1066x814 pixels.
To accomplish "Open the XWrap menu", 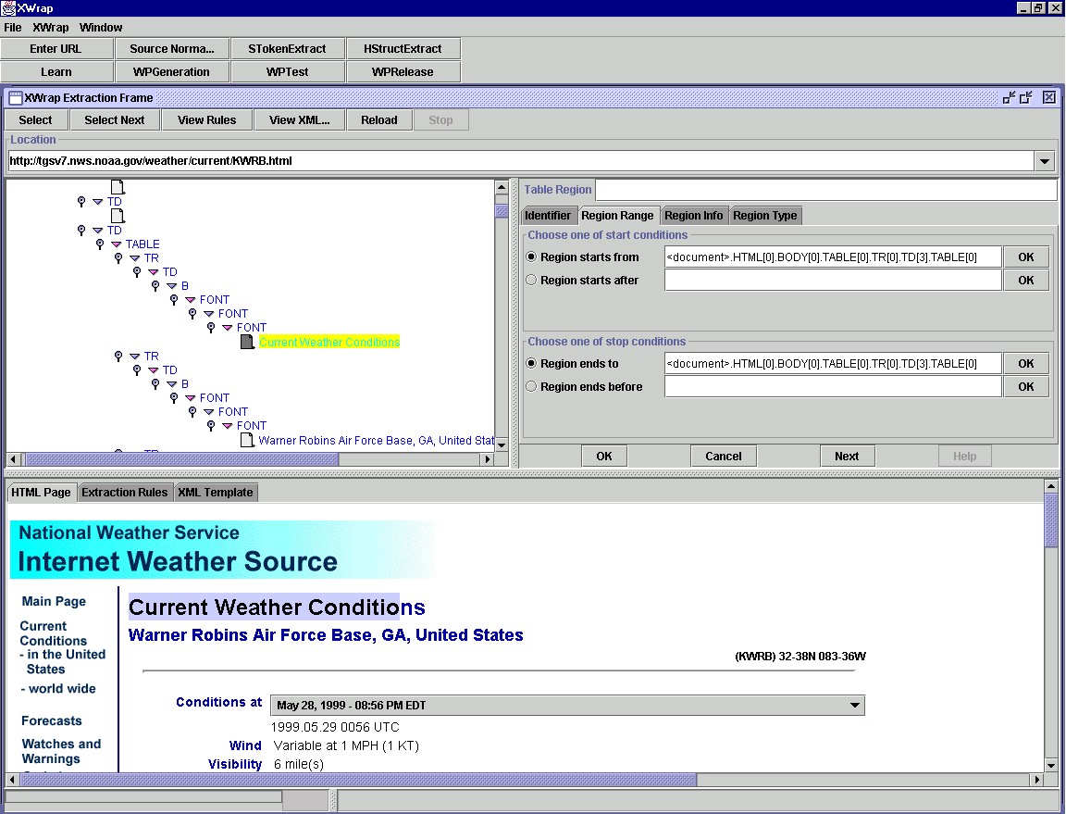I will (x=50, y=28).
